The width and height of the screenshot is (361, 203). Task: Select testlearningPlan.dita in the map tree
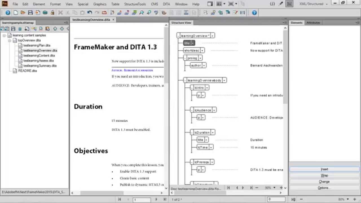pyautogui.click(x=37, y=45)
